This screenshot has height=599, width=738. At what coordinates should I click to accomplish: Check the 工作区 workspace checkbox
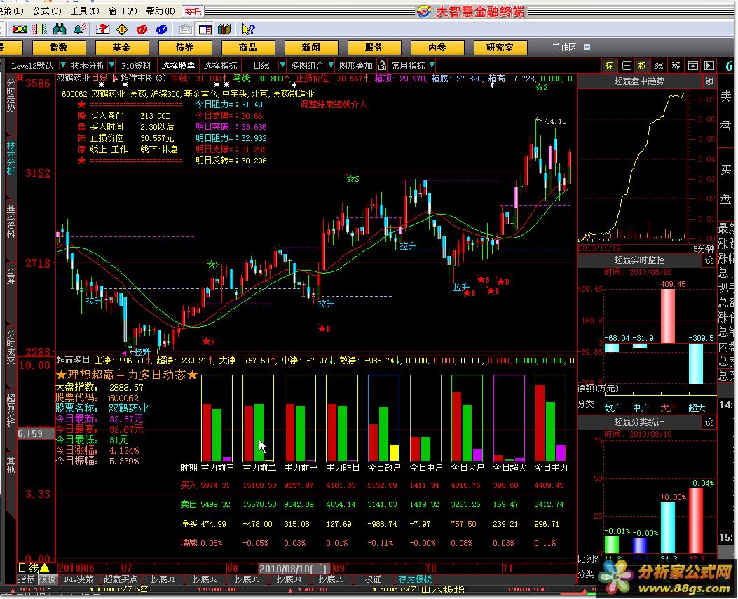[587, 47]
